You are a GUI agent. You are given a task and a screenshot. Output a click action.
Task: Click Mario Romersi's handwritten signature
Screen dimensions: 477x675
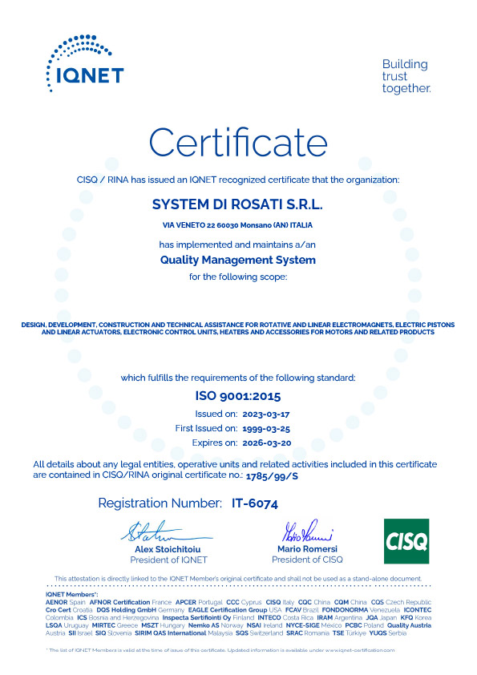coord(307,531)
